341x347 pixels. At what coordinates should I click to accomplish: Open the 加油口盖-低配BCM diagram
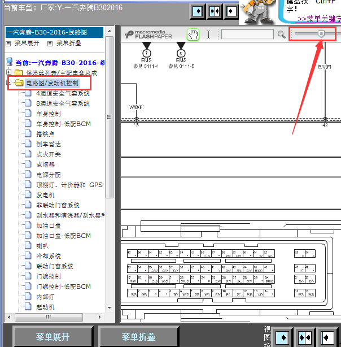pyautogui.click(x=63, y=236)
